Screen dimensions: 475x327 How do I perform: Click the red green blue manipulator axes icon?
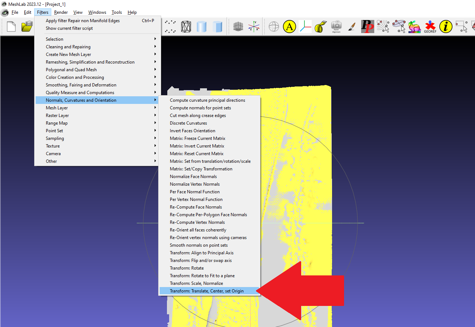(305, 27)
